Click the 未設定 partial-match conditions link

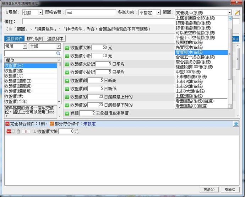pos(89,124)
